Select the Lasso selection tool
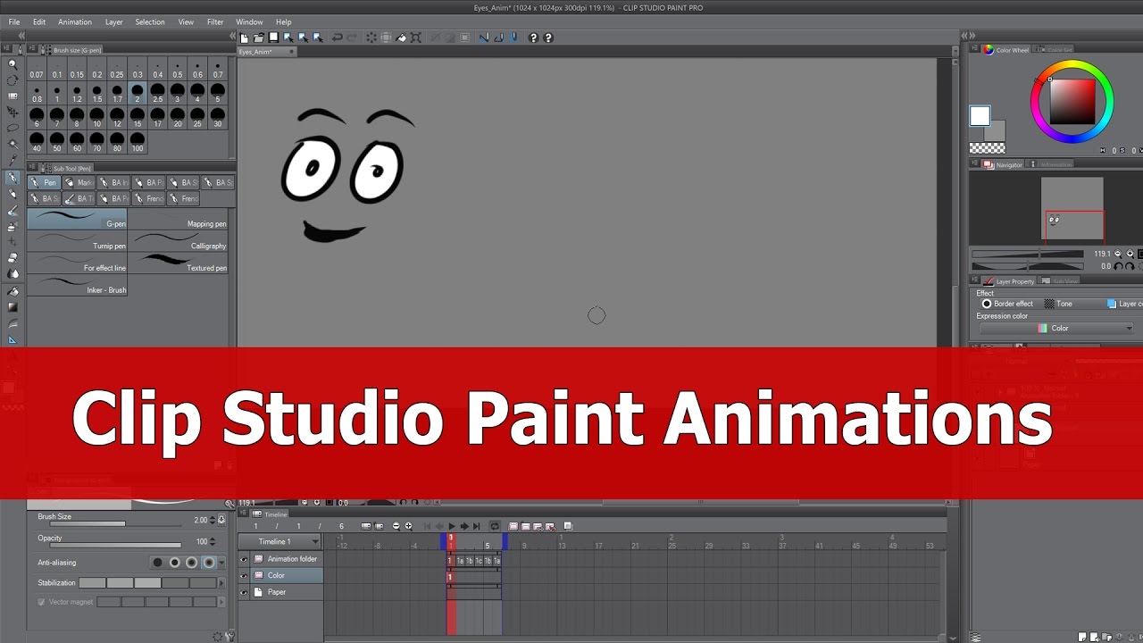 click(13, 129)
